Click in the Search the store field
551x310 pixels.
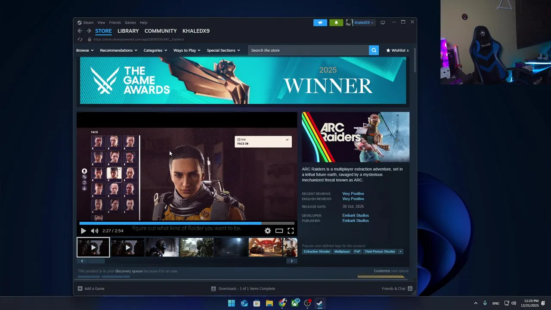(308, 50)
